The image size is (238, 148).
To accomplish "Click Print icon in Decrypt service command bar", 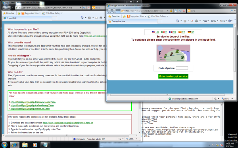I will pos(197,21).
